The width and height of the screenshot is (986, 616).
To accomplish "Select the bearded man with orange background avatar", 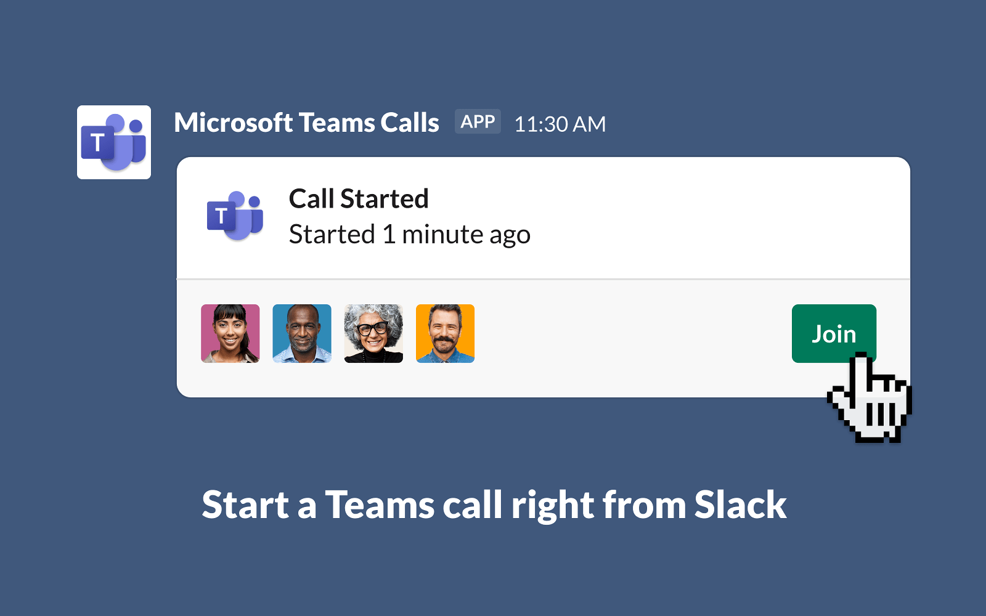I will point(445,333).
